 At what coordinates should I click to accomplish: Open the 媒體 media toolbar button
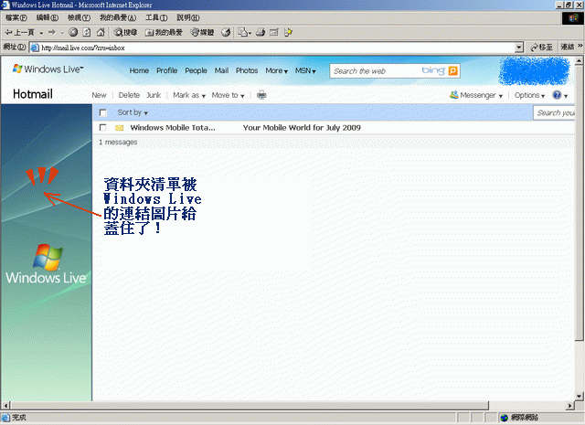202,33
